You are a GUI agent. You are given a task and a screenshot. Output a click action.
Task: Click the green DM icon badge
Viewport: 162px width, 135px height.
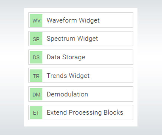(x=36, y=94)
